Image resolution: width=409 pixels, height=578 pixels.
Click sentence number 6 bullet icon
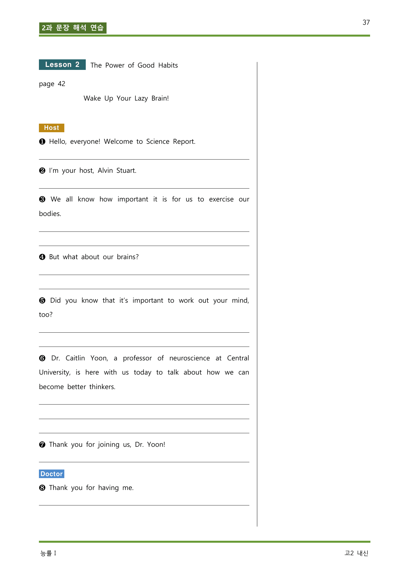(x=42, y=358)
